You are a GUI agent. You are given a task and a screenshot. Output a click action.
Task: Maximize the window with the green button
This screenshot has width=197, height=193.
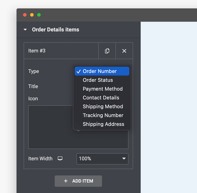tap(39, 15)
